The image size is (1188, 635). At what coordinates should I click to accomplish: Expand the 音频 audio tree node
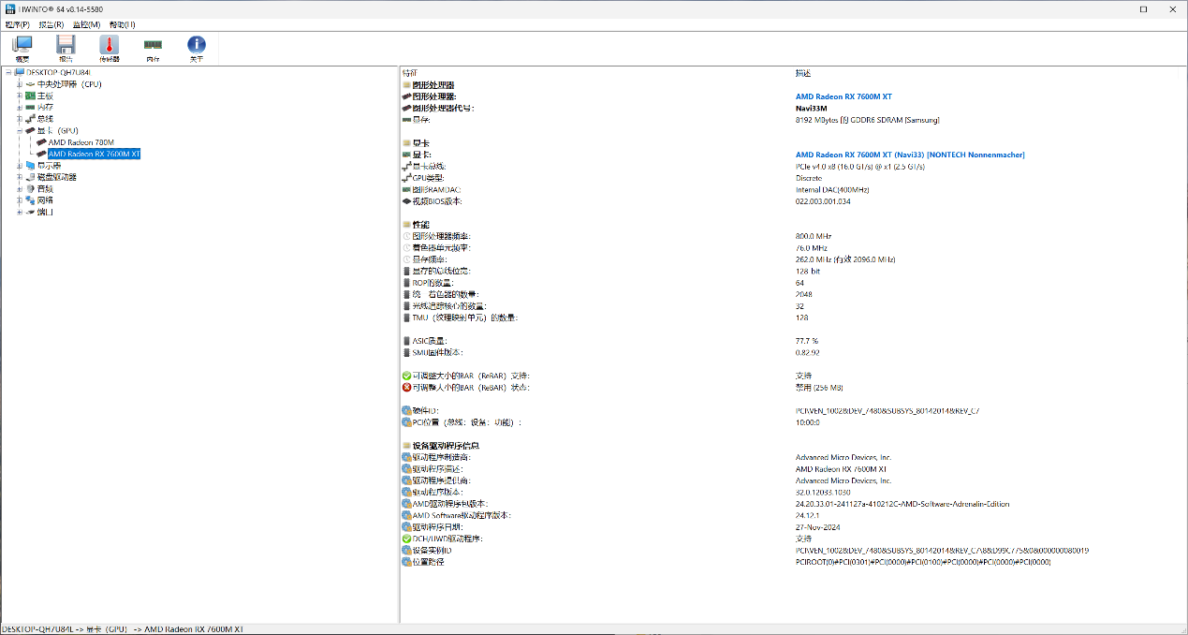19,188
